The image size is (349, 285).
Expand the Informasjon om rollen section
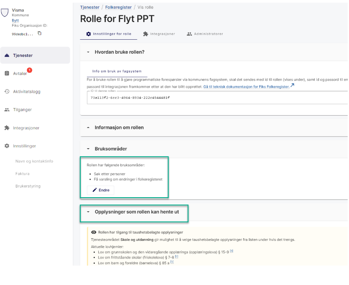coord(88,127)
